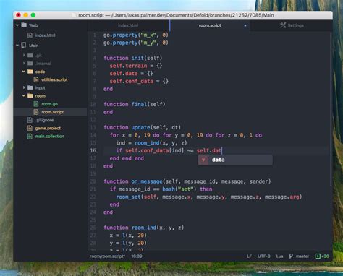This screenshot has height=276, width=343.
Task: Click the code folder icon
Action: 30,72
